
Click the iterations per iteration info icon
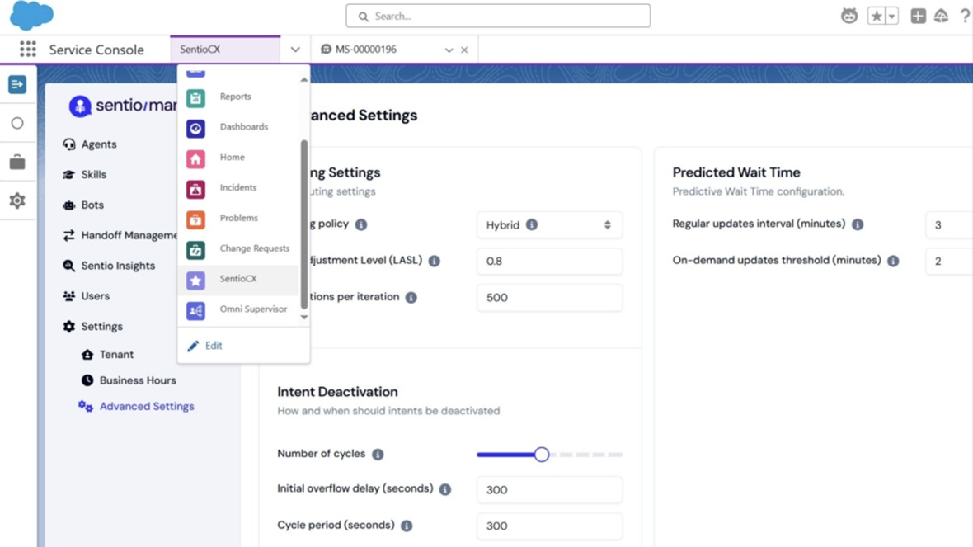(x=411, y=298)
